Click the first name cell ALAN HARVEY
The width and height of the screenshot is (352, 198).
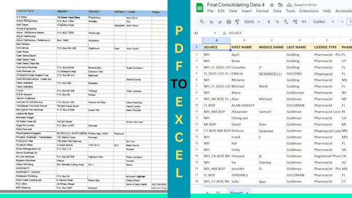(x=244, y=105)
